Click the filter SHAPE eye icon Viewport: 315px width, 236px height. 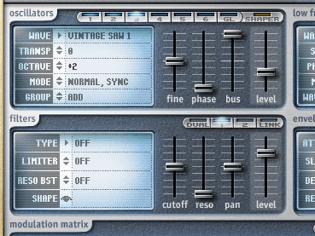click(67, 199)
